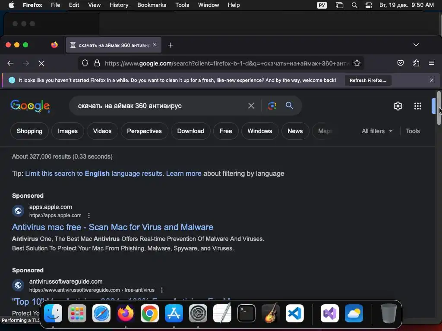This screenshot has width=442, height=331.
Task: Launch Safari from the Dock
Action: tap(101, 313)
